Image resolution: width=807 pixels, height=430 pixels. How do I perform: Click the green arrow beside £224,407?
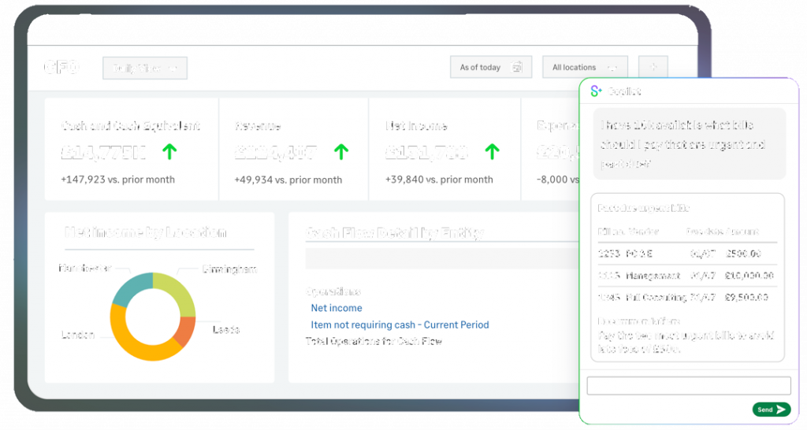[x=340, y=152]
